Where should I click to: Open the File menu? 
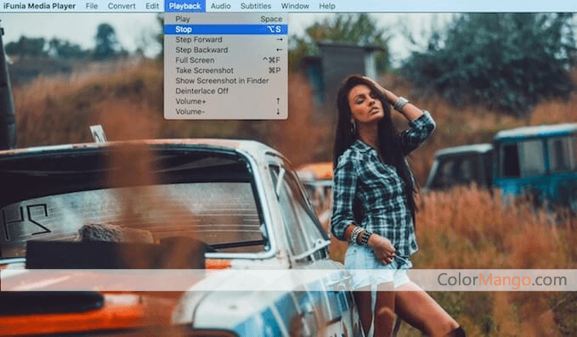click(x=92, y=6)
